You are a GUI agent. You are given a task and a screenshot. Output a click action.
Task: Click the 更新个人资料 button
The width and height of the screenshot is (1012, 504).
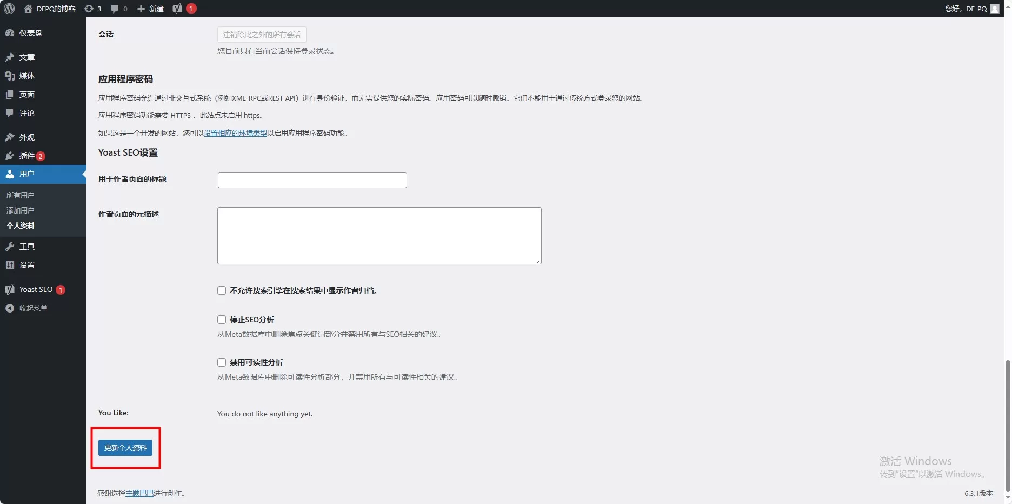click(x=125, y=448)
